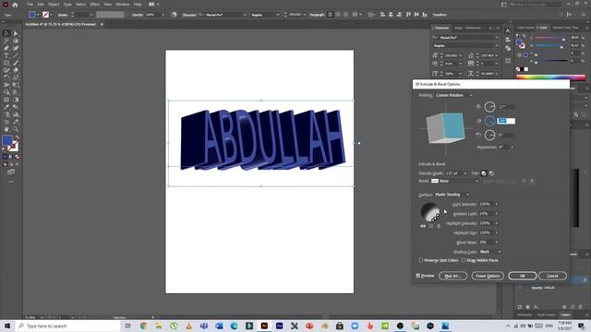Click the Map Art button
This screenshot has width=591, height=332.
pos(452,276)
